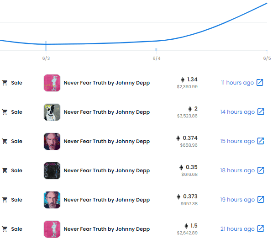Click Ethereum icon beside 0.373 price
Viewport: 273px width, 239px height.
point(178,197)
